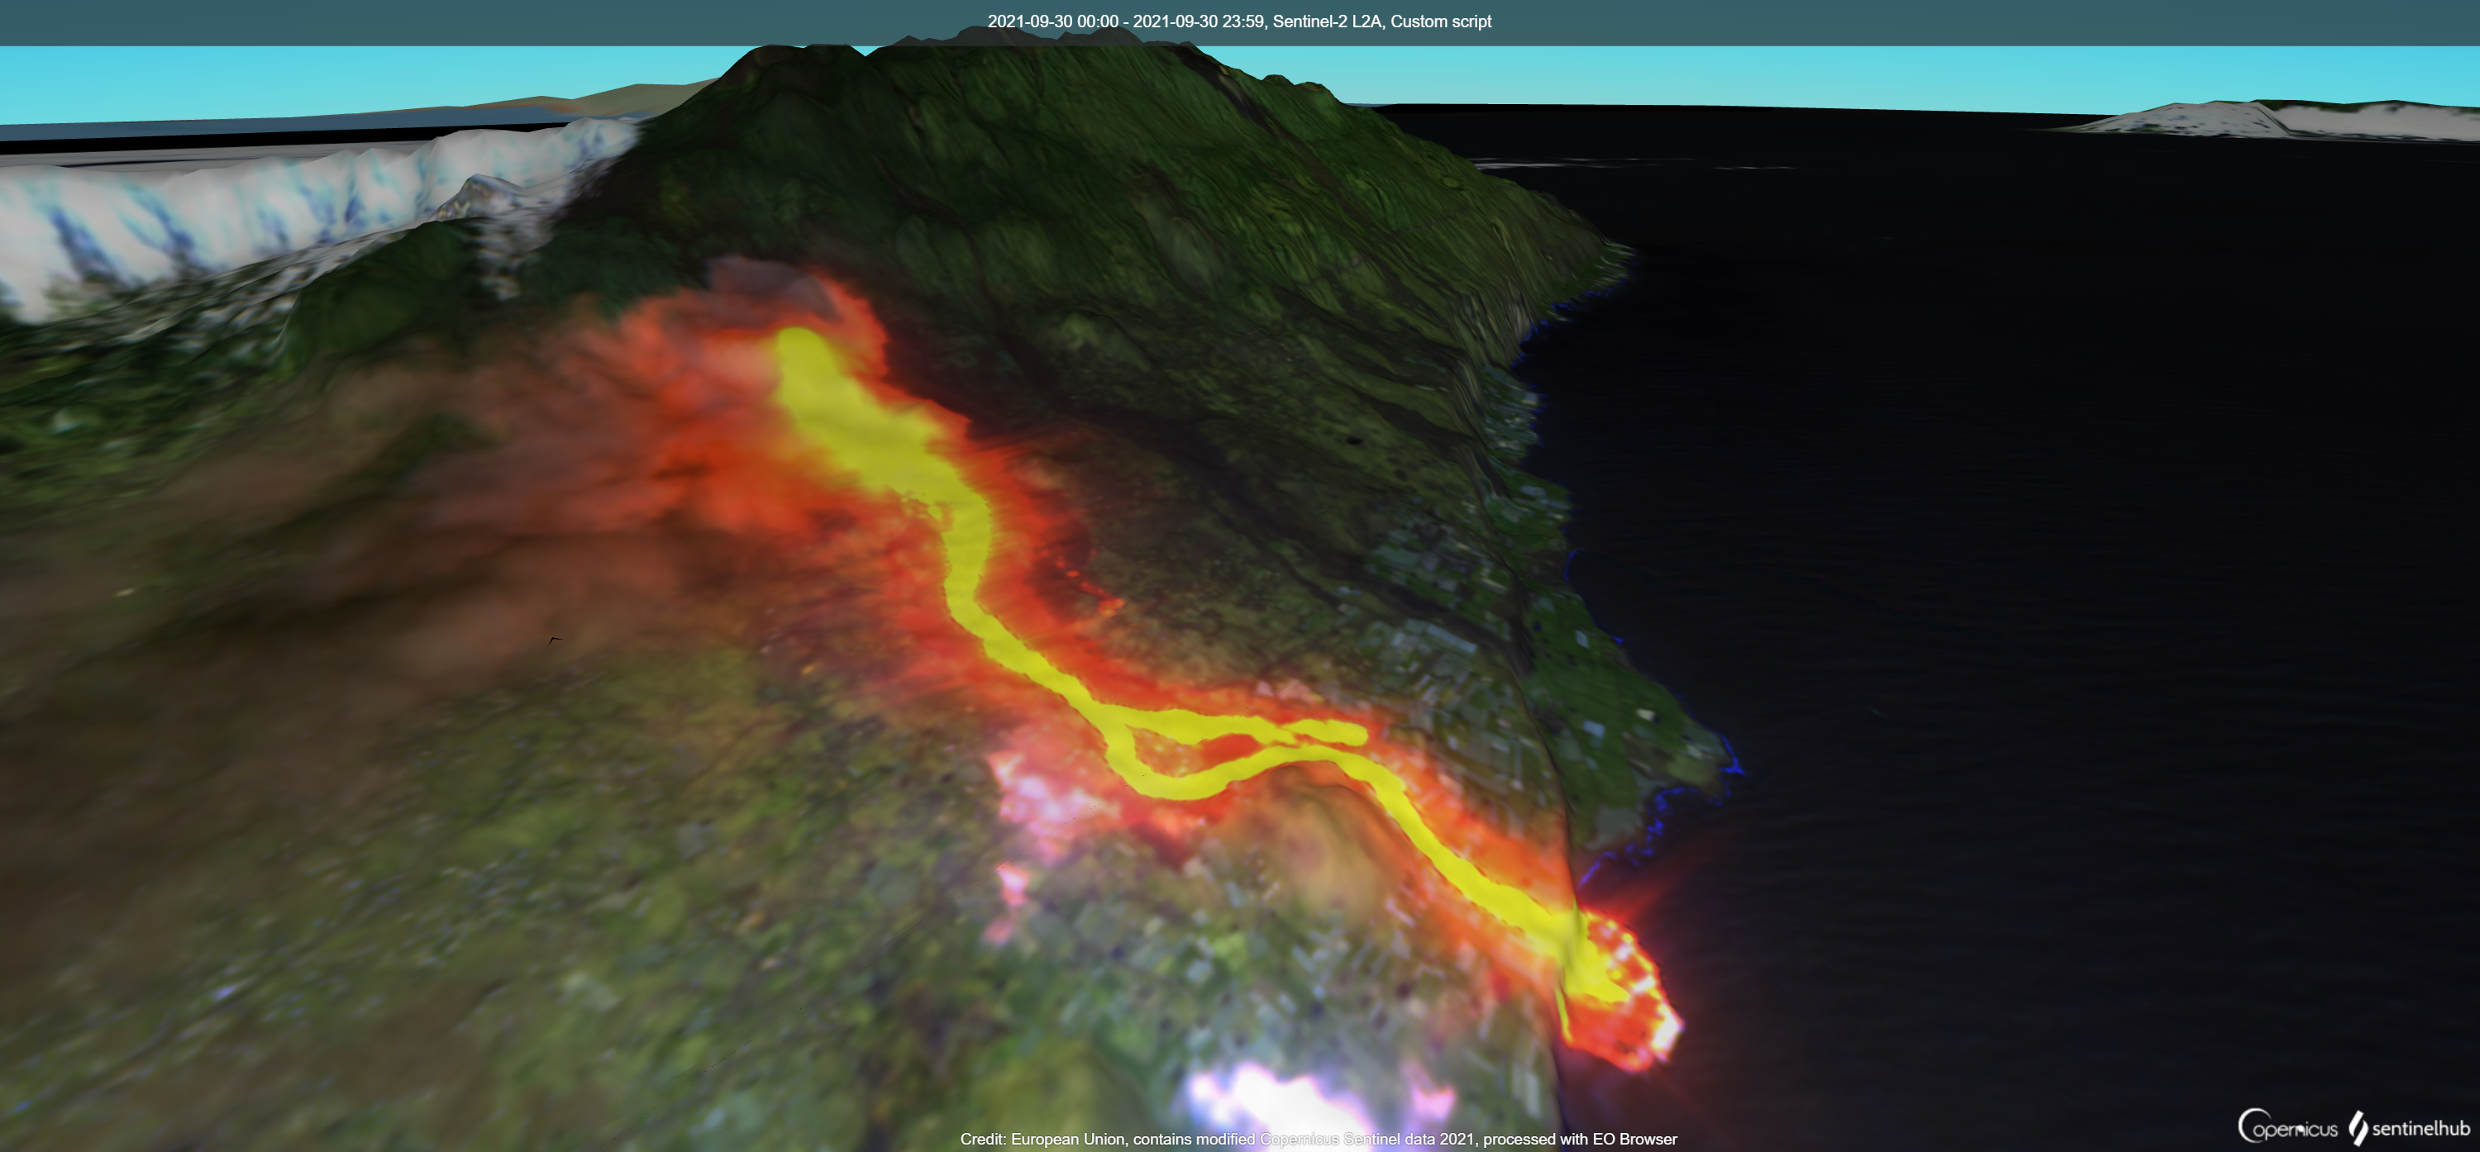The image size is (2480, 1152).
Task: Click the Copernicus logo
Action: click(2287, 1127)
